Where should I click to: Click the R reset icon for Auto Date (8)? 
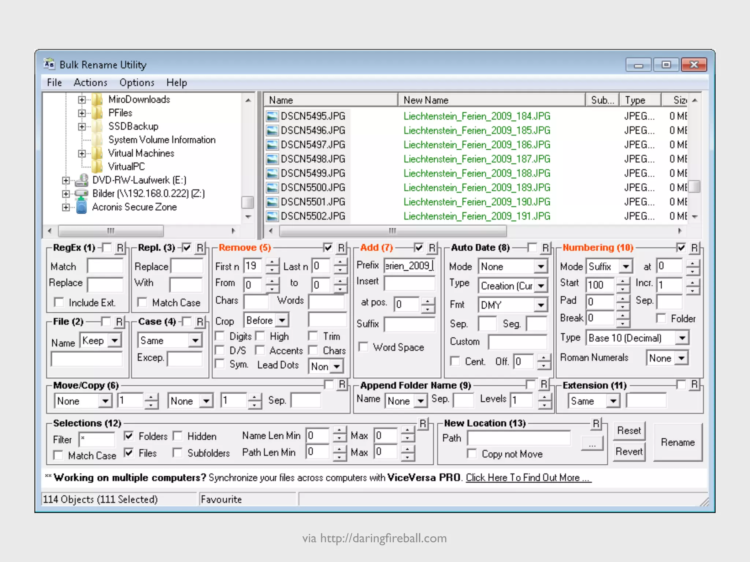(546, 248)
